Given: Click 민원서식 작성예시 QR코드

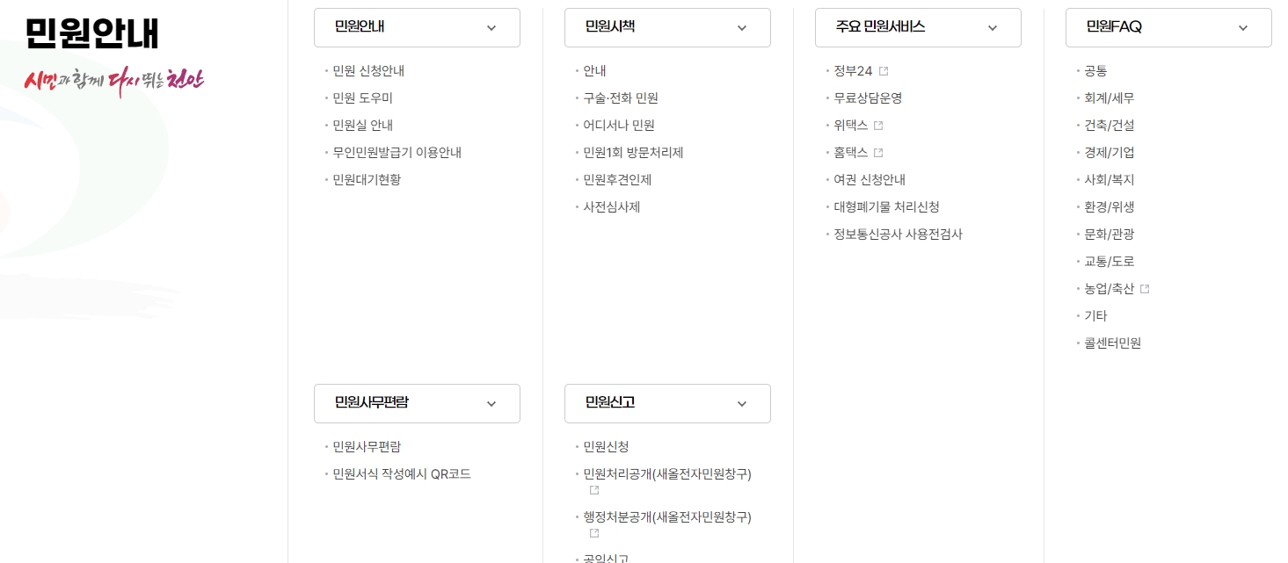Looking at the screenshot, I should coord(401,473).
